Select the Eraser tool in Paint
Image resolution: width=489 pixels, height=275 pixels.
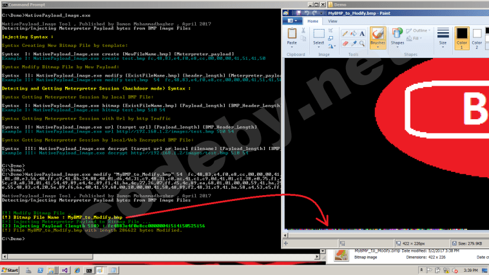345,44
